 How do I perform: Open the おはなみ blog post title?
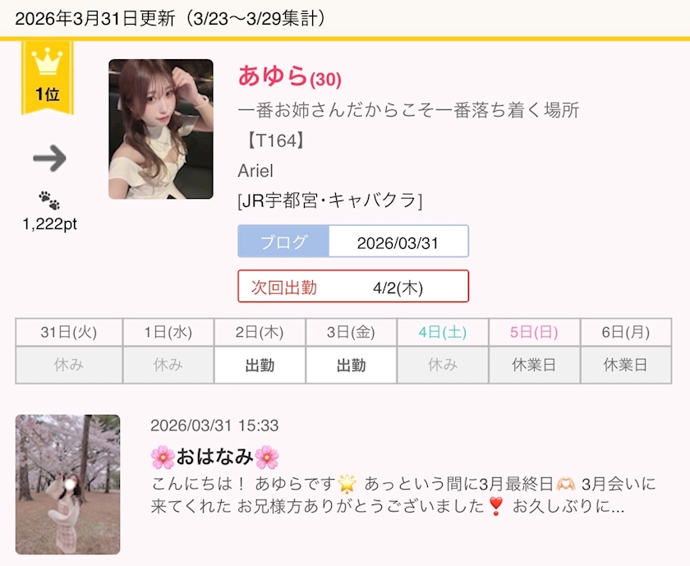[x=214, y=457]
